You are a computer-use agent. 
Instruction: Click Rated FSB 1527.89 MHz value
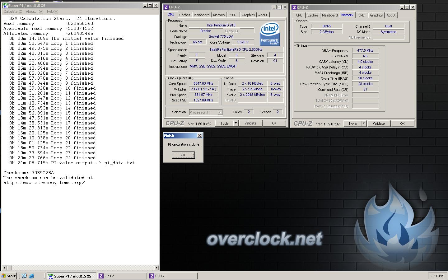click(203, 100)
